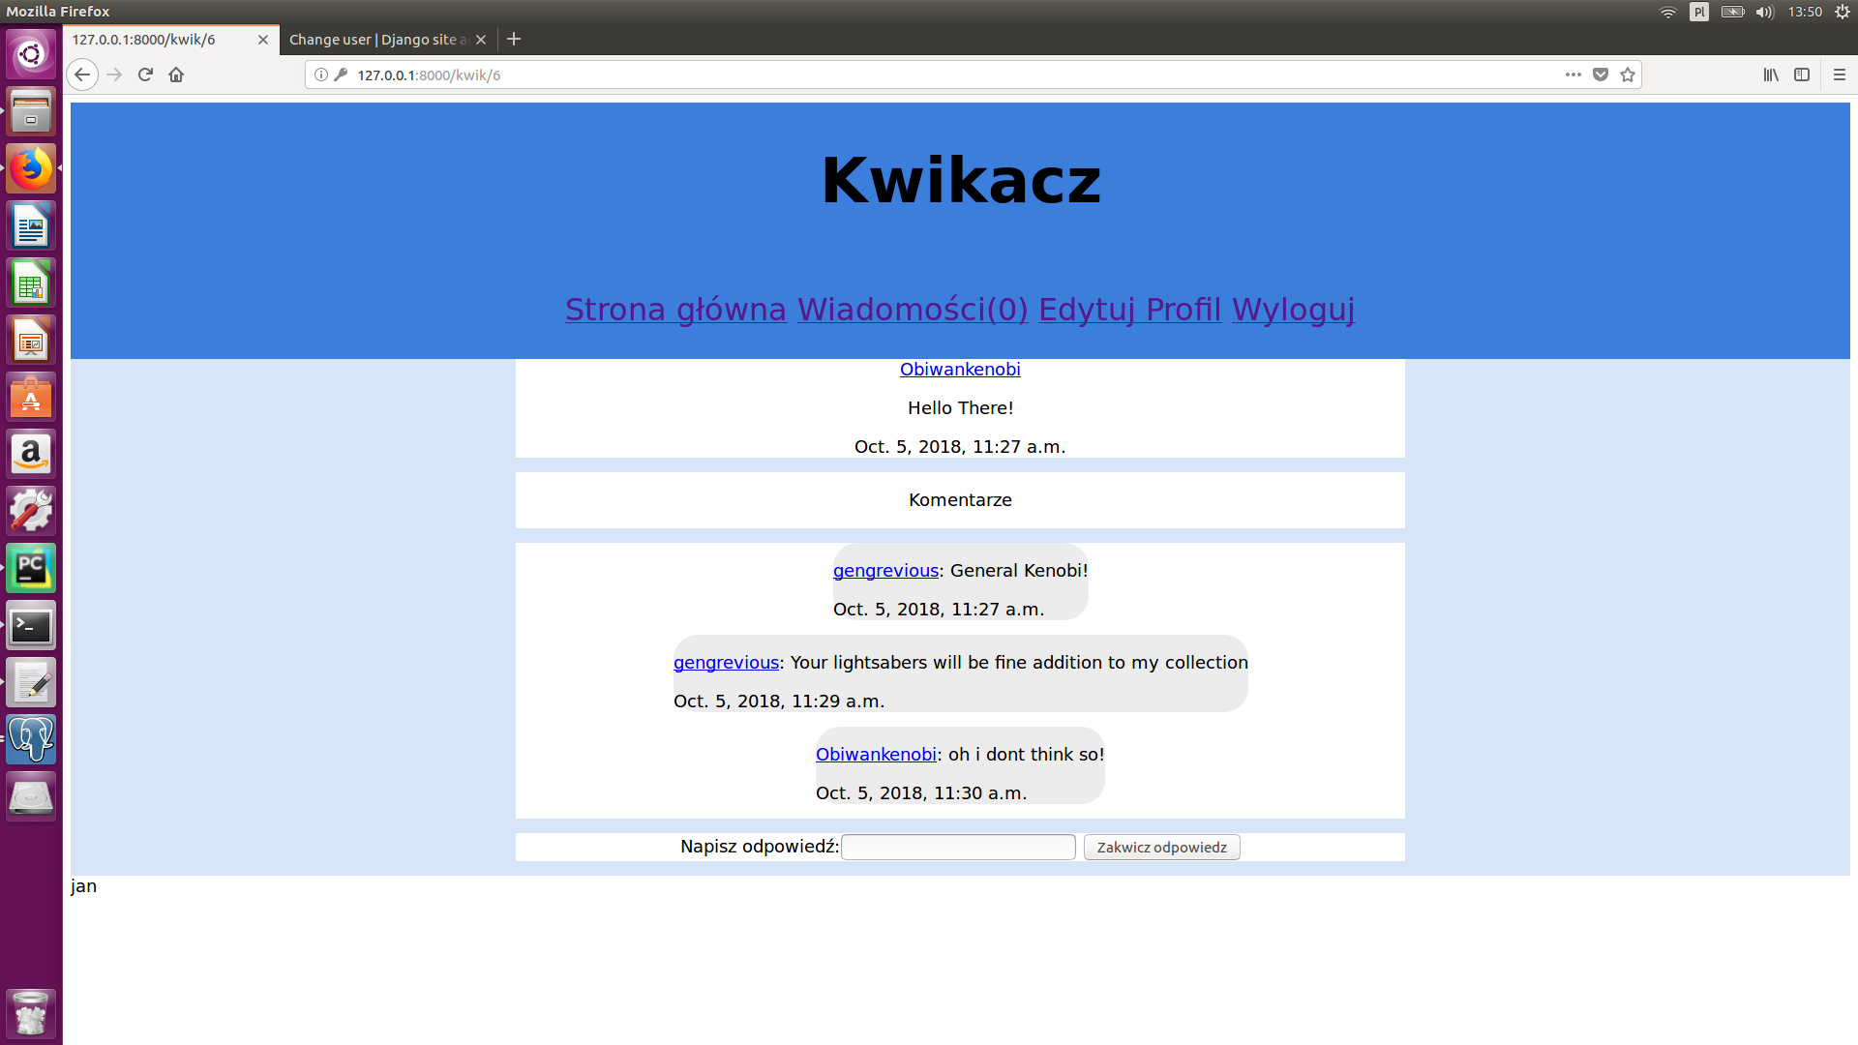
Task: Click the Napisz odpowiedź text field
Action: point(958,846)
